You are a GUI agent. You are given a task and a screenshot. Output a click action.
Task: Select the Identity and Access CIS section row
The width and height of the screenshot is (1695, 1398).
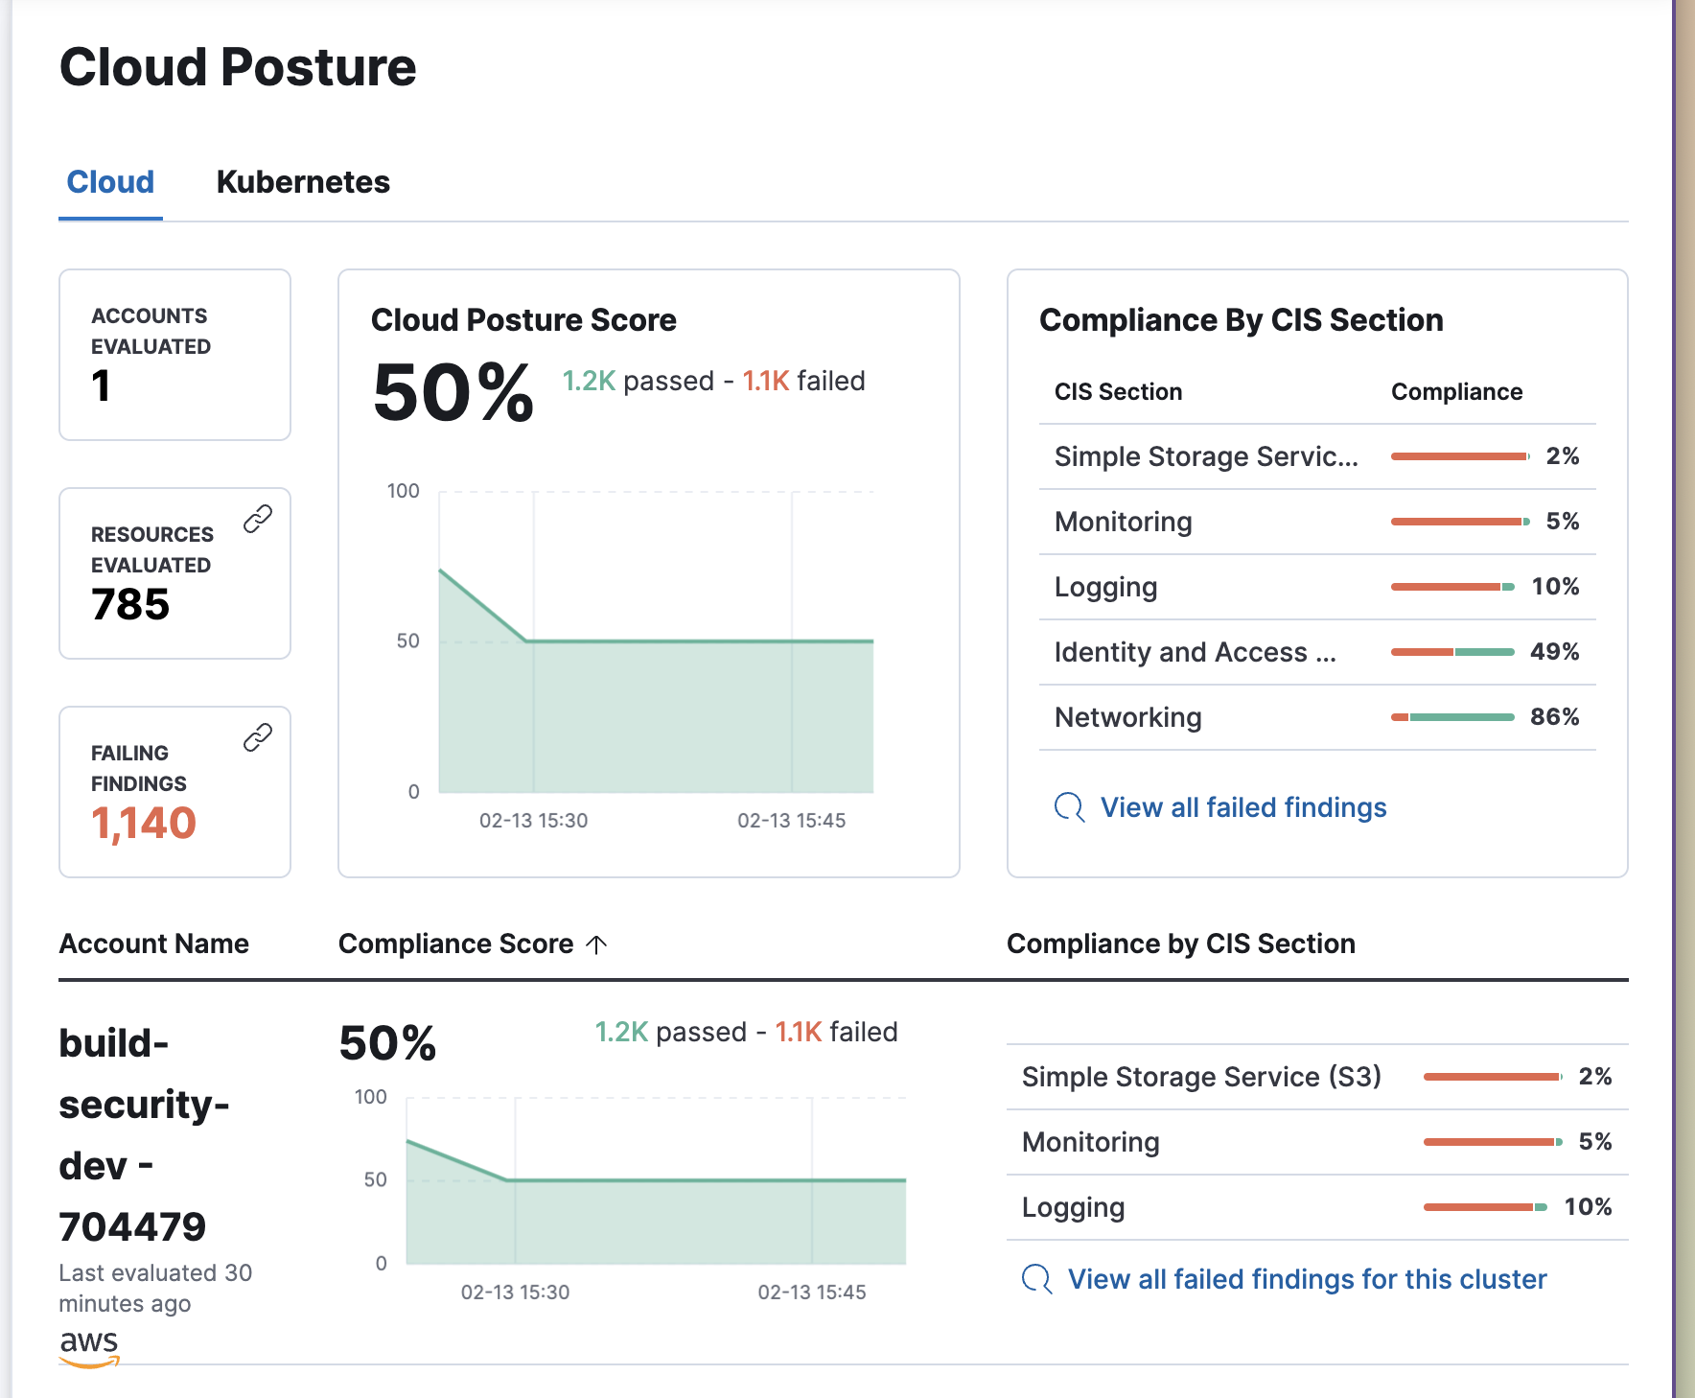(x=1195, y=652)
